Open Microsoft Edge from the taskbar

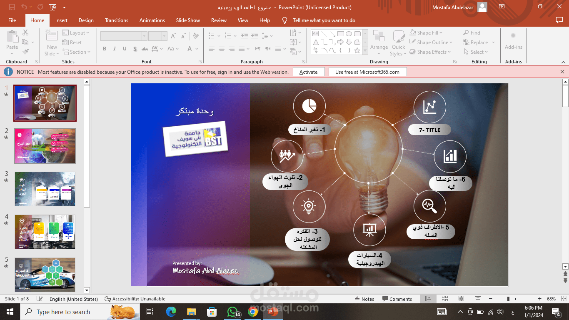point(171,311)
